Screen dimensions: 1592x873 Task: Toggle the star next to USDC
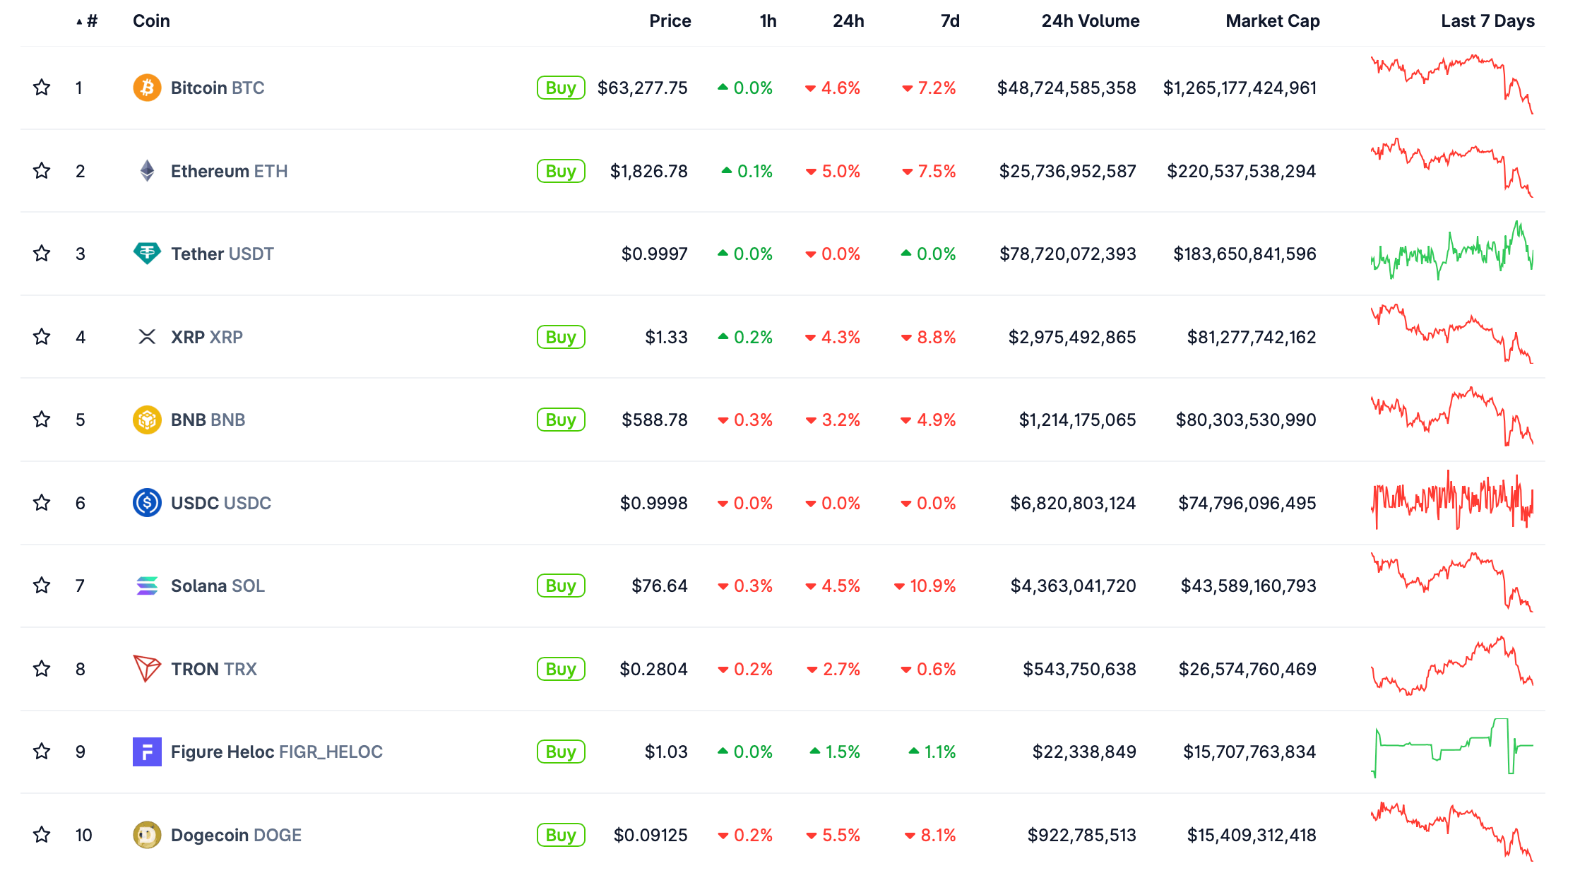point(42,503)
